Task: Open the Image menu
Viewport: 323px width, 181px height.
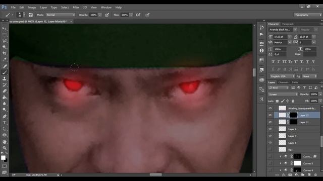Action: (32, 8)
